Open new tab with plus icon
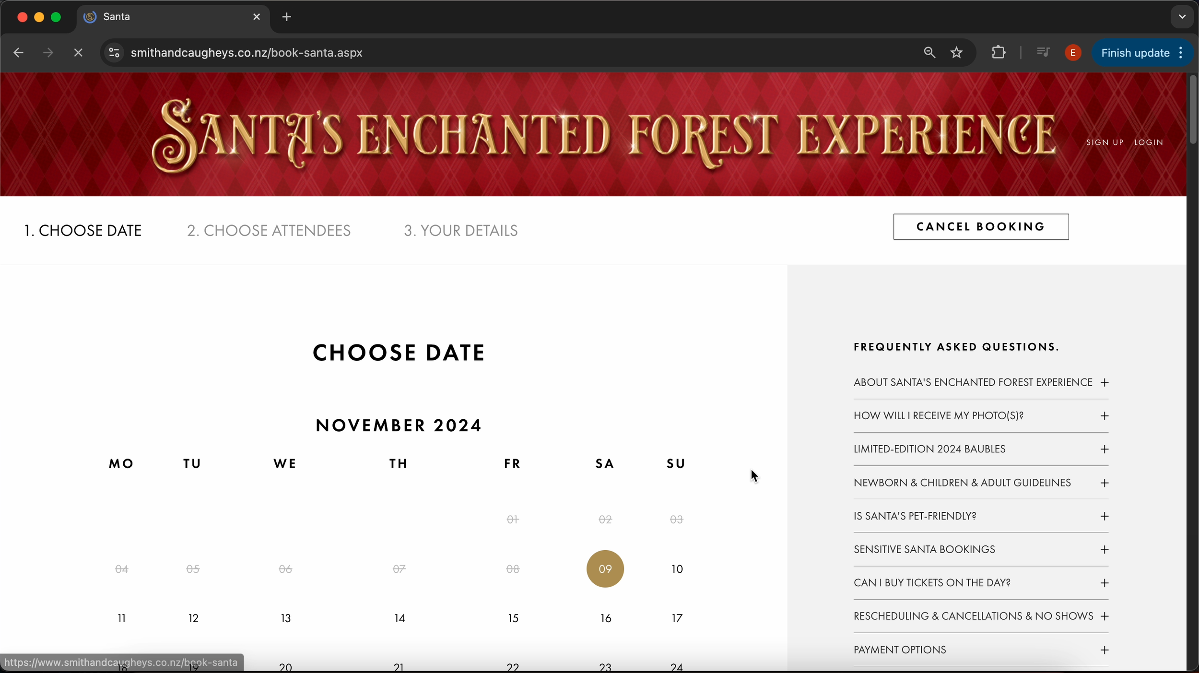This screenshot has height=673, width=1199. [286, 17]
